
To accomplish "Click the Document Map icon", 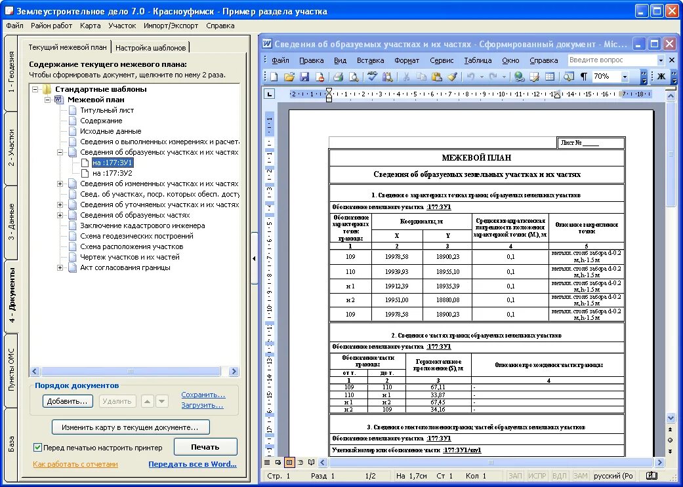I will click(x=568, y=77).
